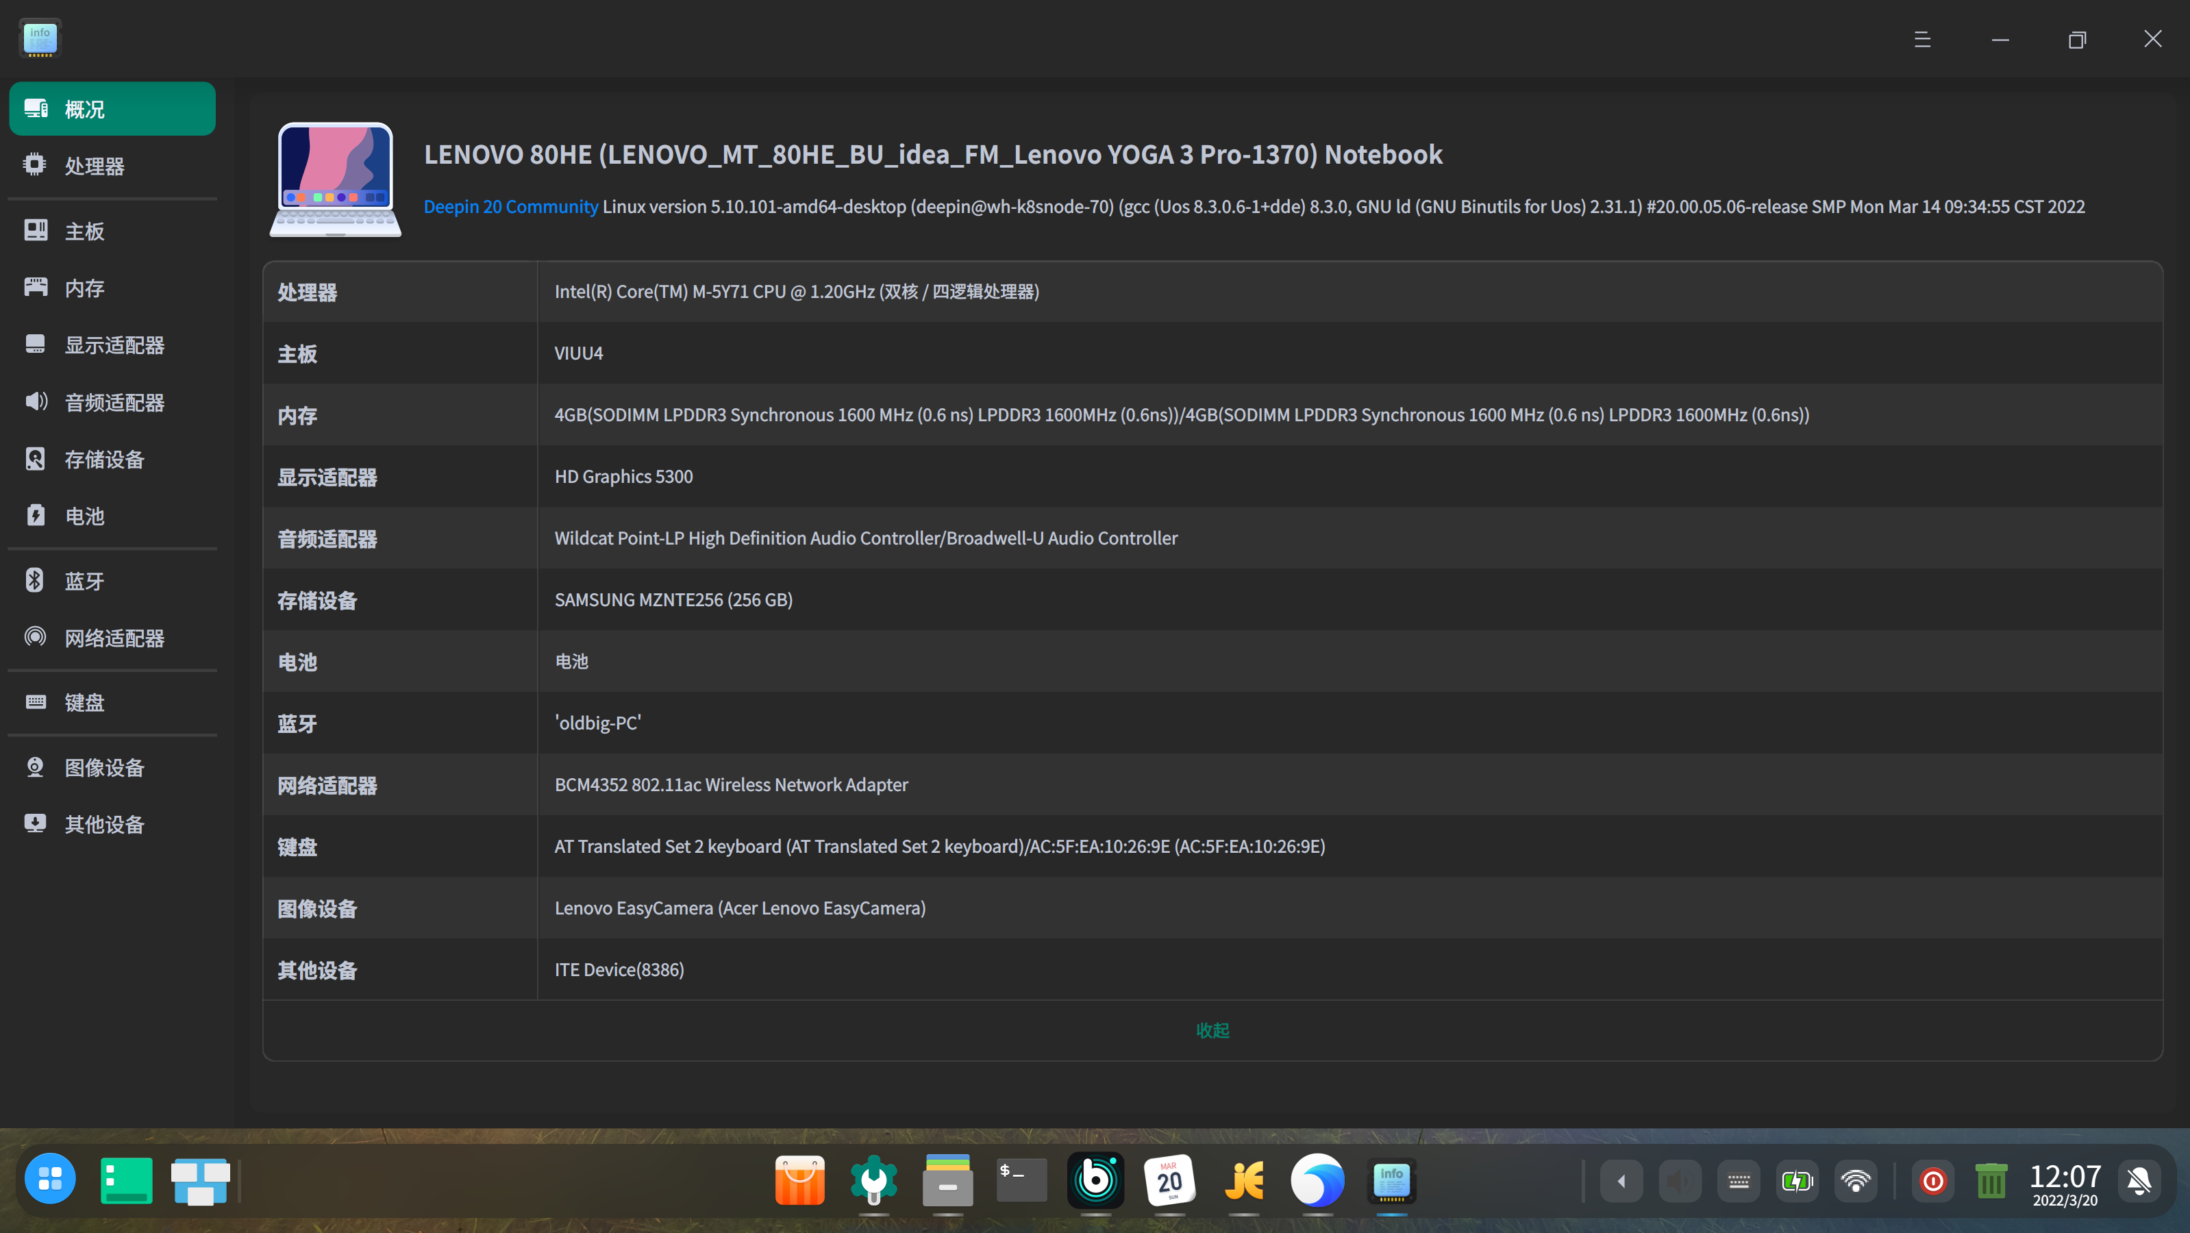Viewport: 2190px width, 1233px height.
Task: Click the Deepin 20 Community link
Action: pos(510,207)
